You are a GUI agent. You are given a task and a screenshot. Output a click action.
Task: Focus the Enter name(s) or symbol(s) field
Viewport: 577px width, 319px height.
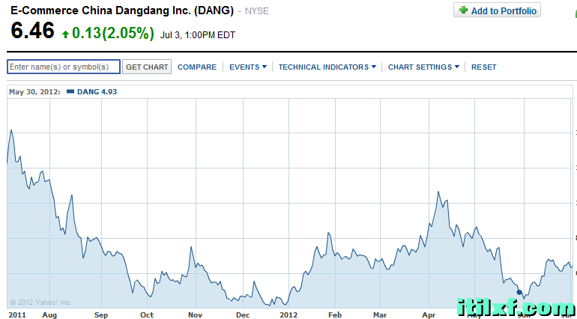coord(64,67)
